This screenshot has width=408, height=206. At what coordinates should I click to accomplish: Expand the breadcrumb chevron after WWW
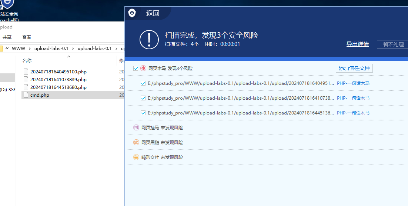point(29,49)
